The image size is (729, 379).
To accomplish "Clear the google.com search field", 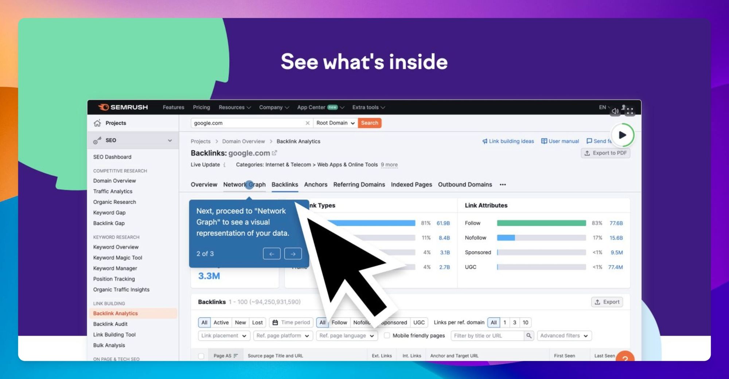I will tap(307, 123).
